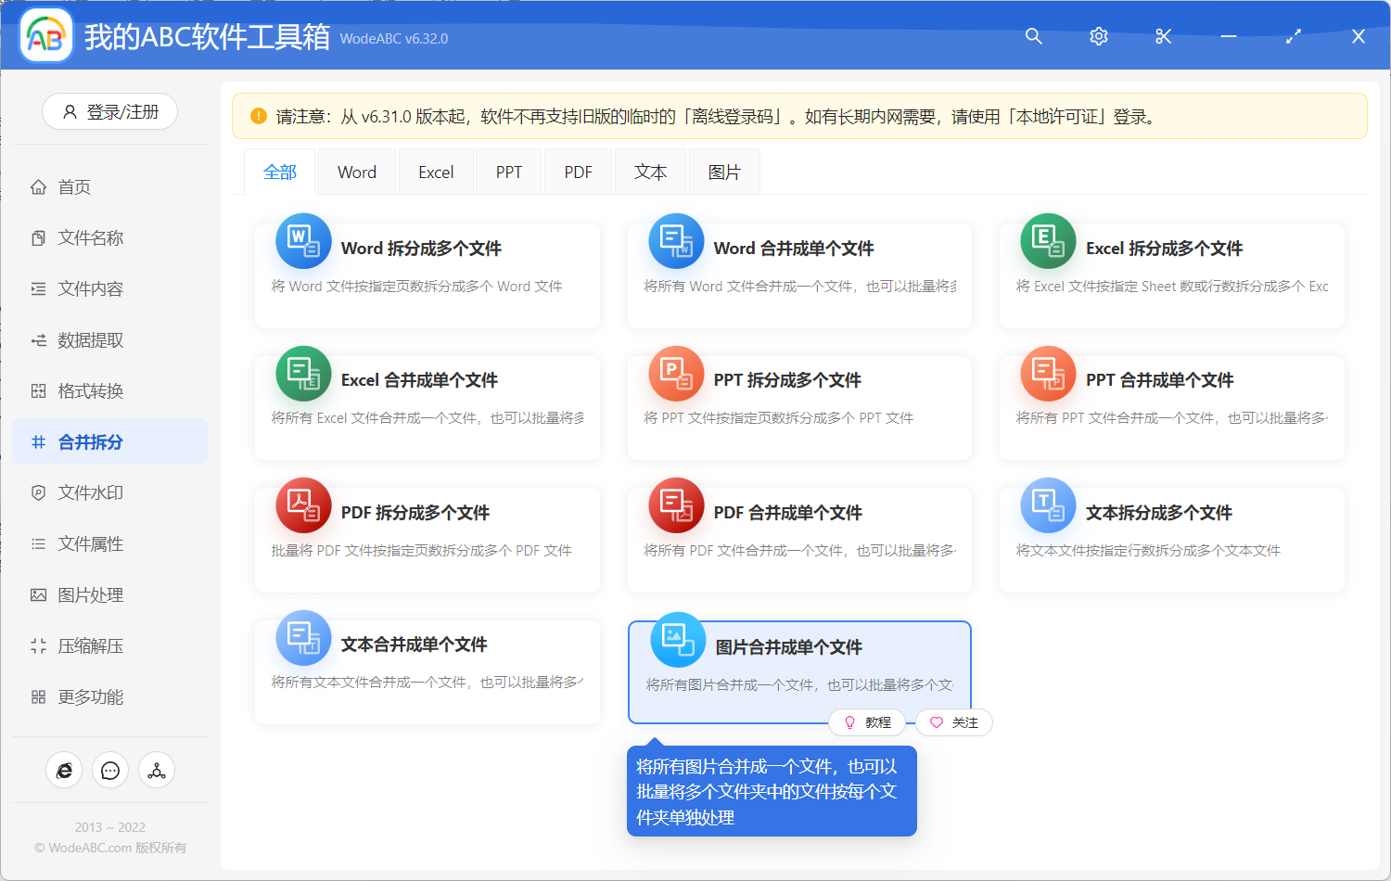Open the PDF 合并成单个文件 tool
The height and width of the screenshot is (881, 1391).
pos(799,511)
